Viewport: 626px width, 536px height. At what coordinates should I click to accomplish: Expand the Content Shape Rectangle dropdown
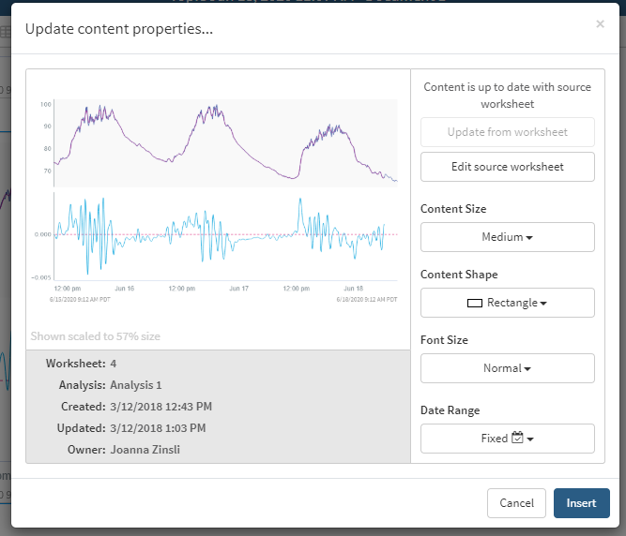(507, 303)
